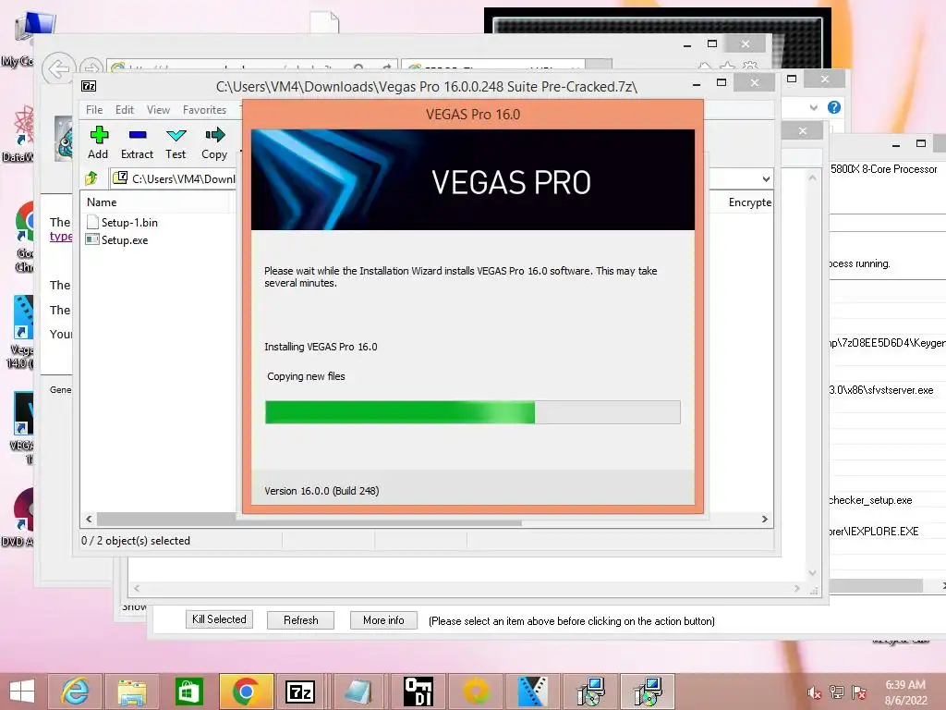Click the black OTDI taskbar icon

coord(418,692)
